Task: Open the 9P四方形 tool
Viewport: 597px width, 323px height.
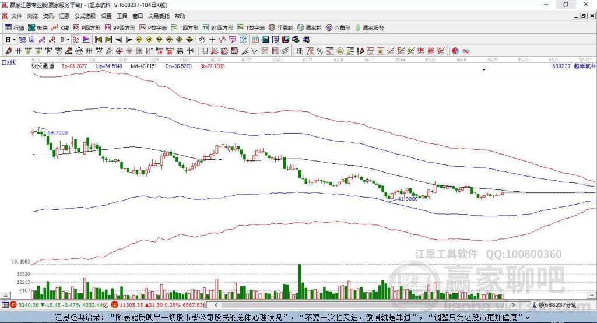Action: click(x=120, y=28)
